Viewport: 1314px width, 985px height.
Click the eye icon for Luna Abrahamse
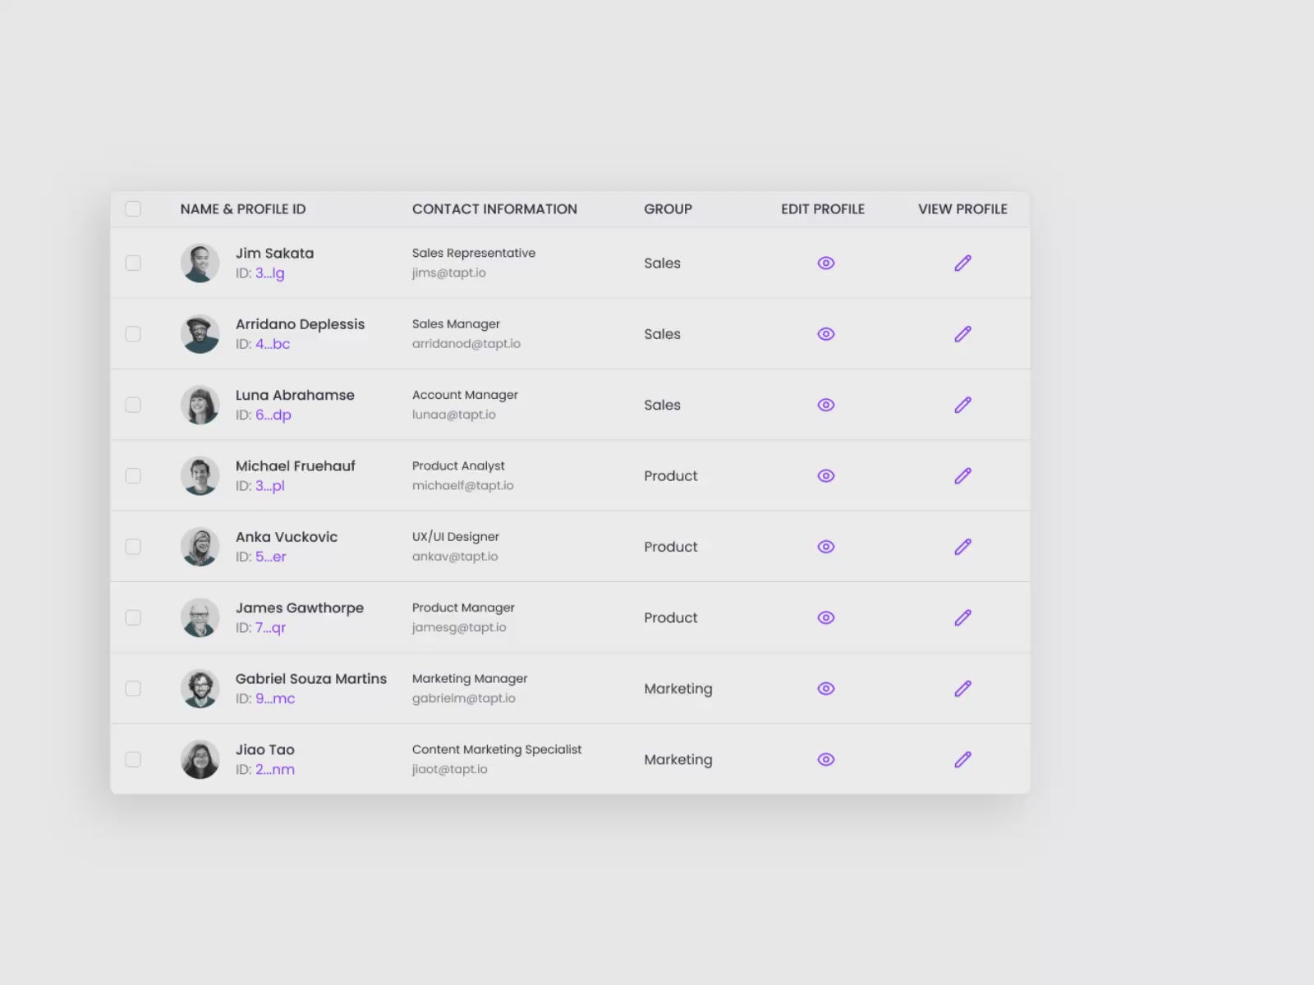click(x=825, y=405)
